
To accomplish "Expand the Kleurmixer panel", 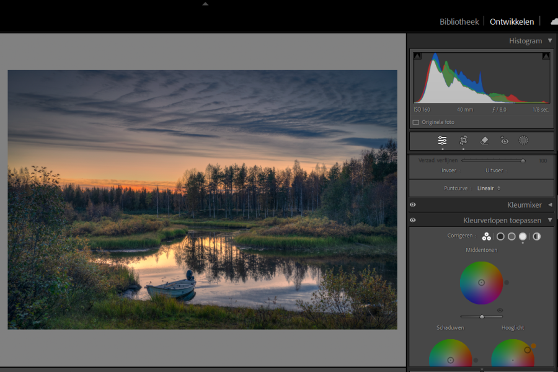I will 549,205.
